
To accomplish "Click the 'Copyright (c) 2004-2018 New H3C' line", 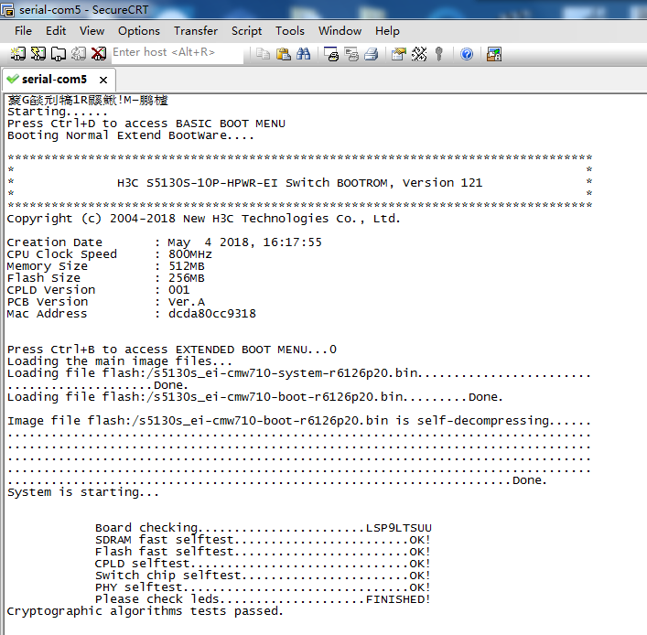I will tap(203, 219).
